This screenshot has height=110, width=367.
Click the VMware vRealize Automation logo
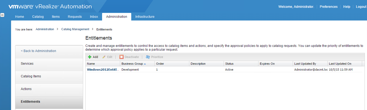click(x=50, y=6)
